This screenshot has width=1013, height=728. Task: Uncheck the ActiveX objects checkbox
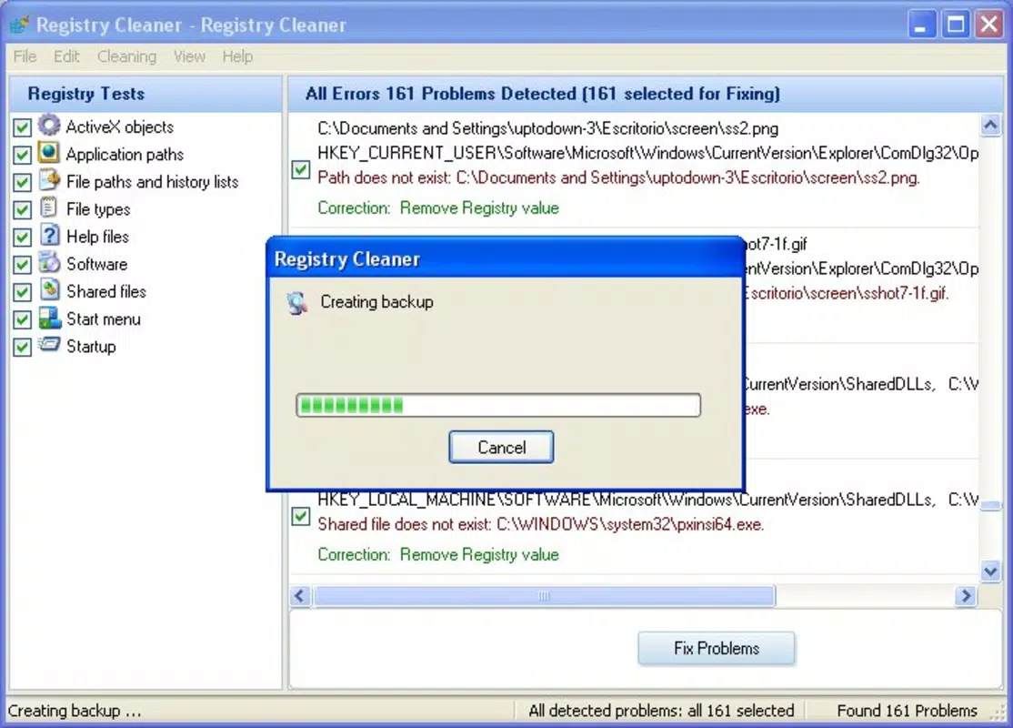pyautogui.click(x=22, y=127)
